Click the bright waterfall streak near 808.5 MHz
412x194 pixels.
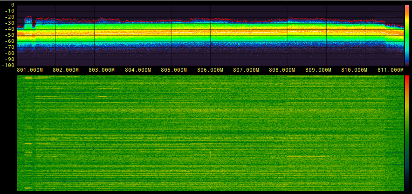coord(308,157)
